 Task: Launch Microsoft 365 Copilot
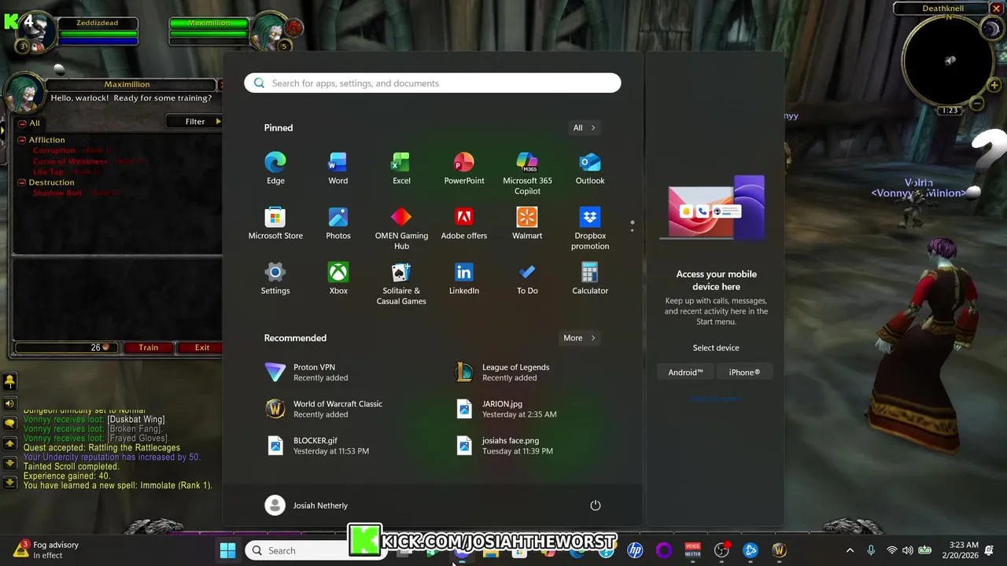click(527, 173)
